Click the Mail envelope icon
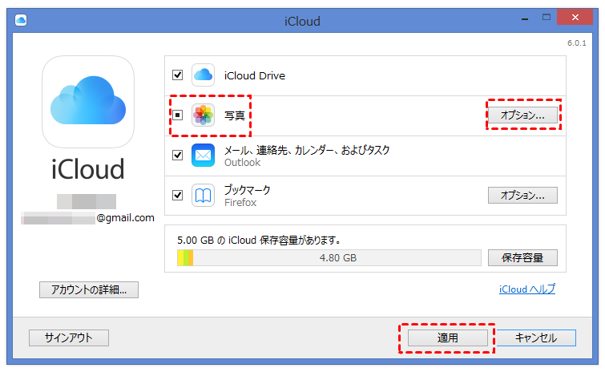 click(x=203, y=156)
